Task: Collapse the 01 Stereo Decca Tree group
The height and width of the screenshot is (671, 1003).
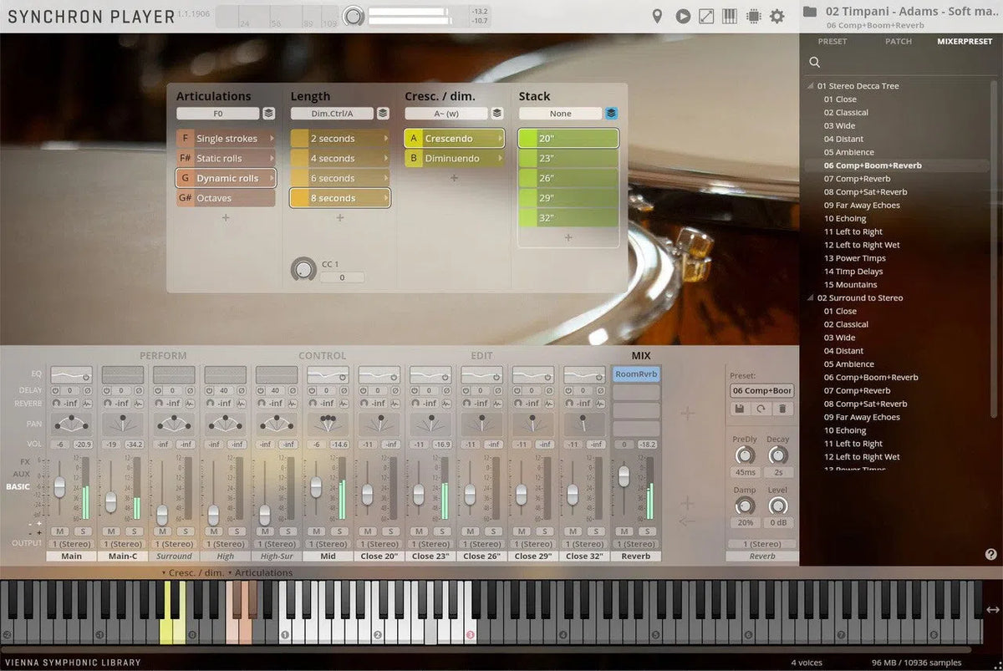Action: point(809,85)
